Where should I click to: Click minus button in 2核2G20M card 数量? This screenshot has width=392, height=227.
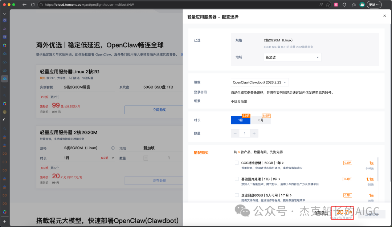pos(146,158)
